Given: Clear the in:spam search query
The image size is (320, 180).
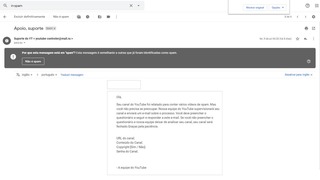Looking at the screenshot, I should pos(131,6).
